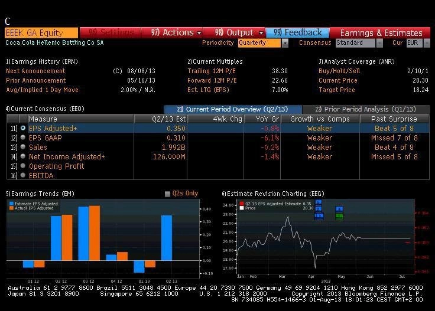
Task: Click the Q2/13 Est column header
Action: (x=161, y=119)
